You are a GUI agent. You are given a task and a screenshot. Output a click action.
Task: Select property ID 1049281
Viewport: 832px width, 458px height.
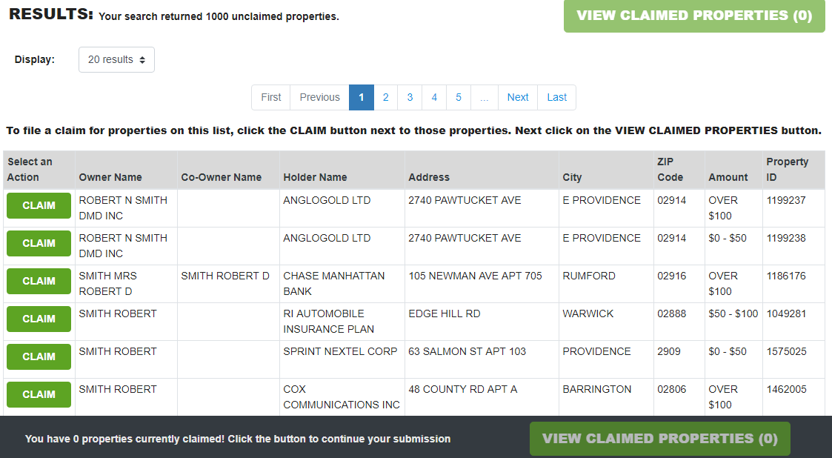click(x=786, y=313)
